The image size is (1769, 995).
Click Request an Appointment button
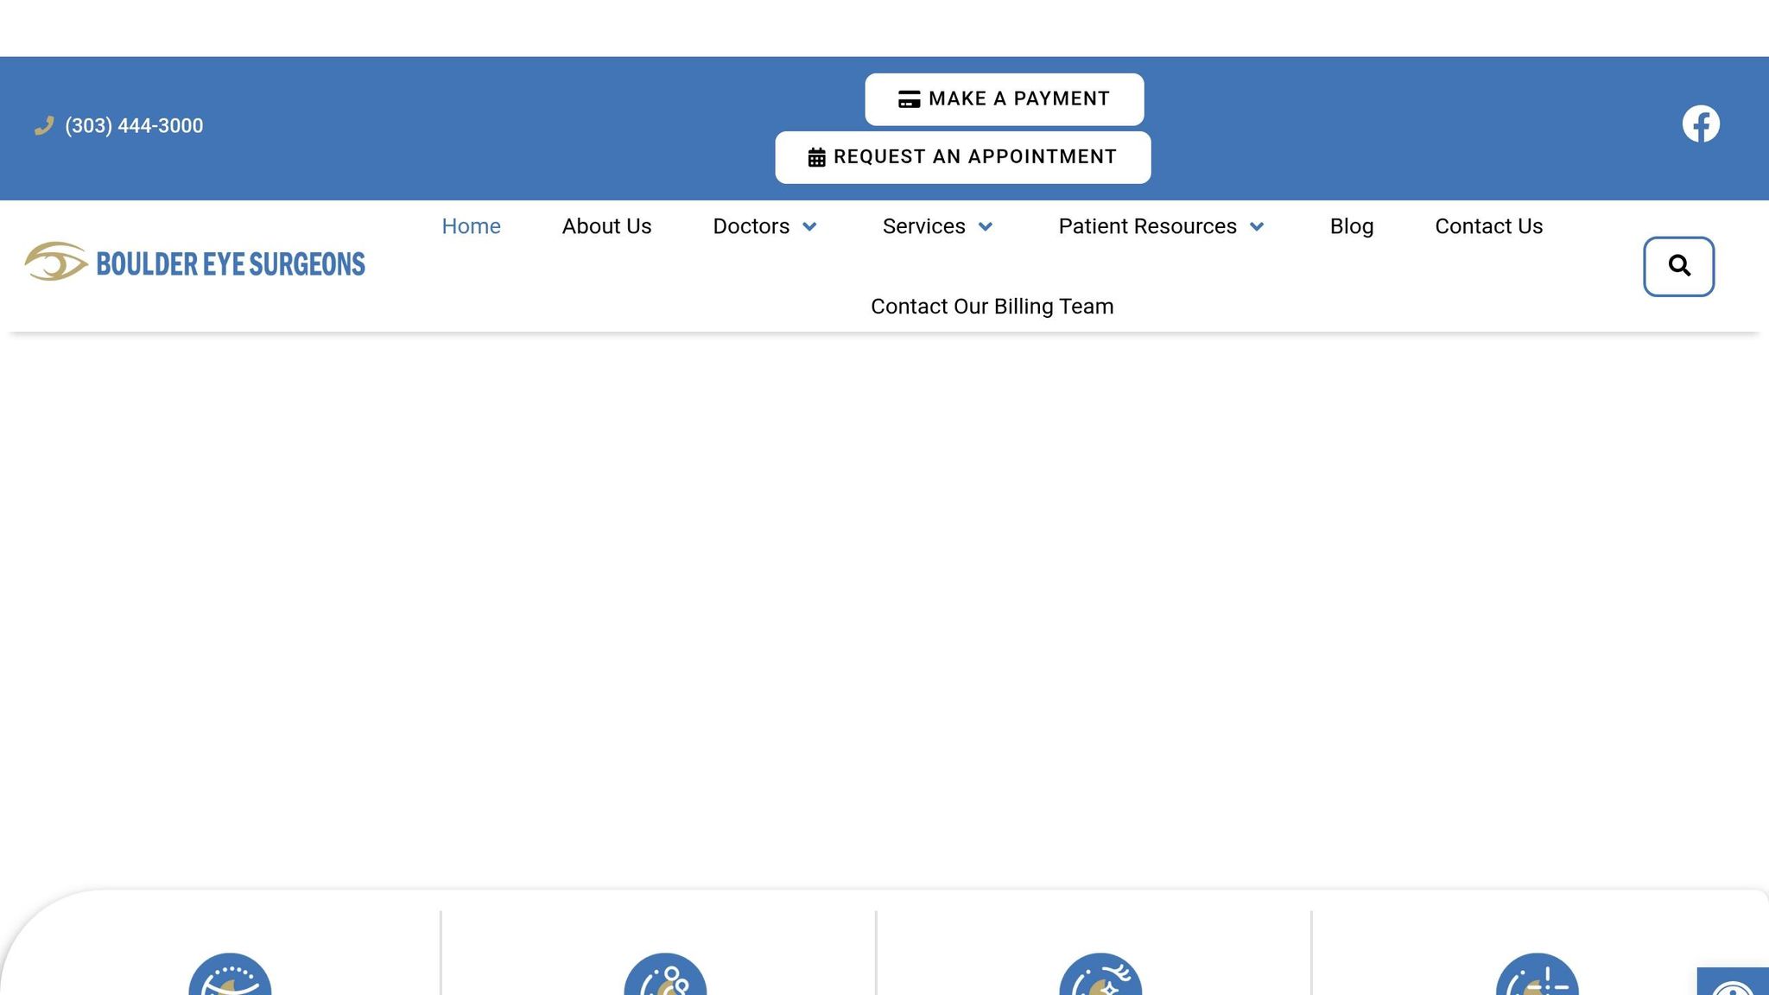[x=962, y=157]
